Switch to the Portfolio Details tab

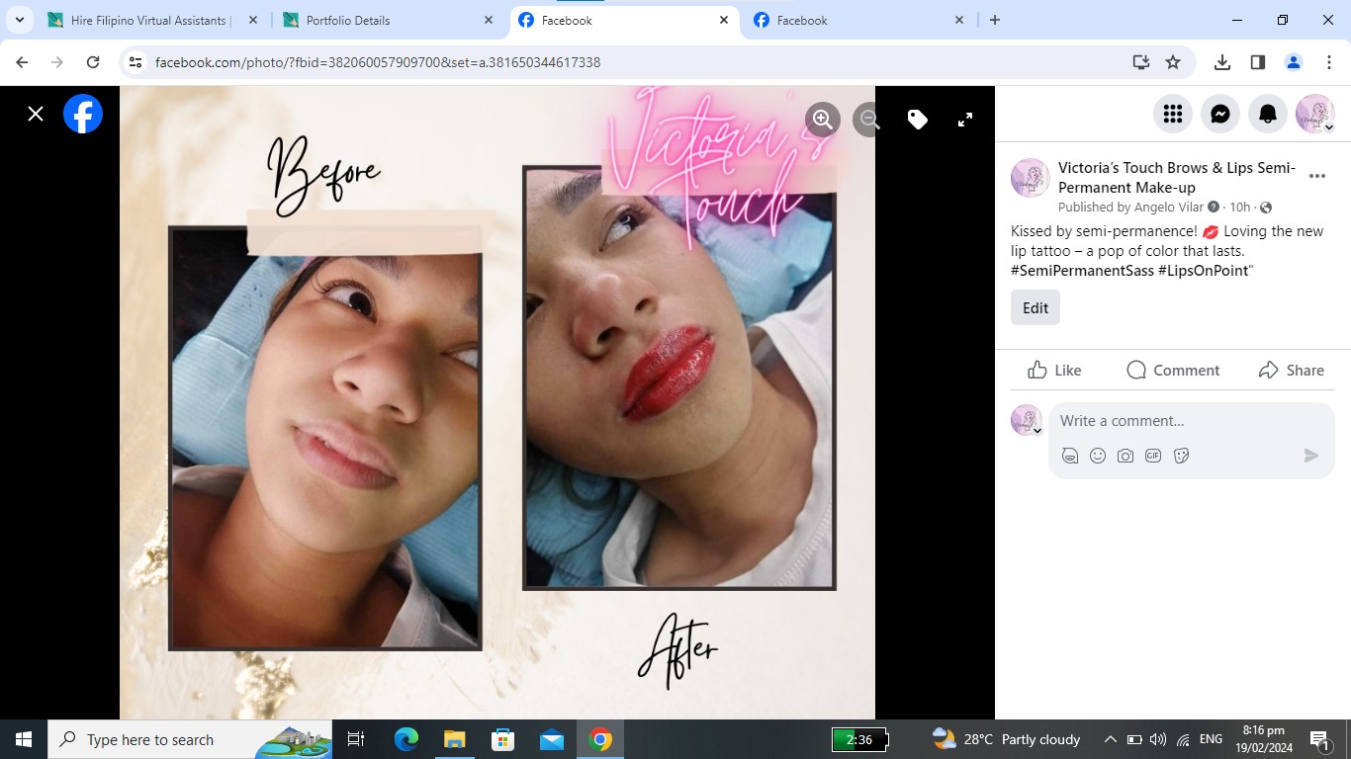tap(388, 20)
